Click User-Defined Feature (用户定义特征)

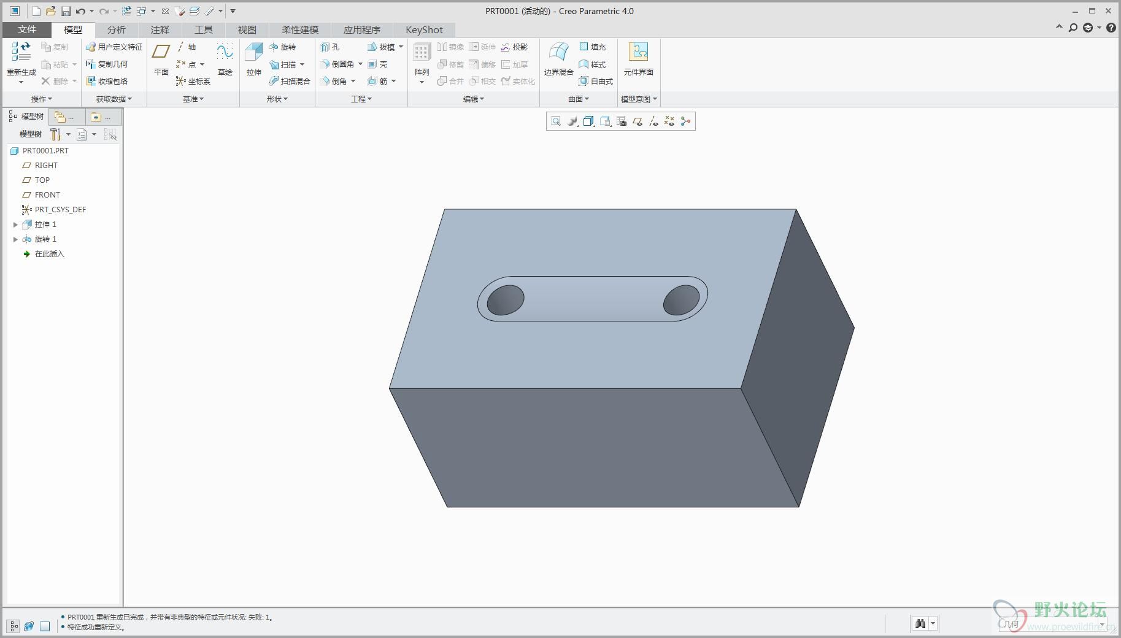click(114, 47)
